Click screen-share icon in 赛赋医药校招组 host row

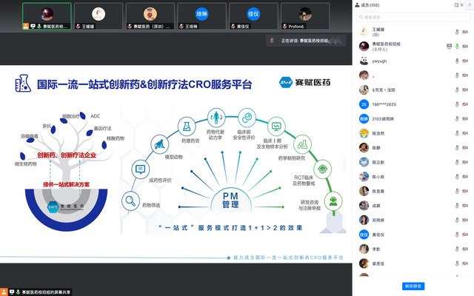[450, 46]
